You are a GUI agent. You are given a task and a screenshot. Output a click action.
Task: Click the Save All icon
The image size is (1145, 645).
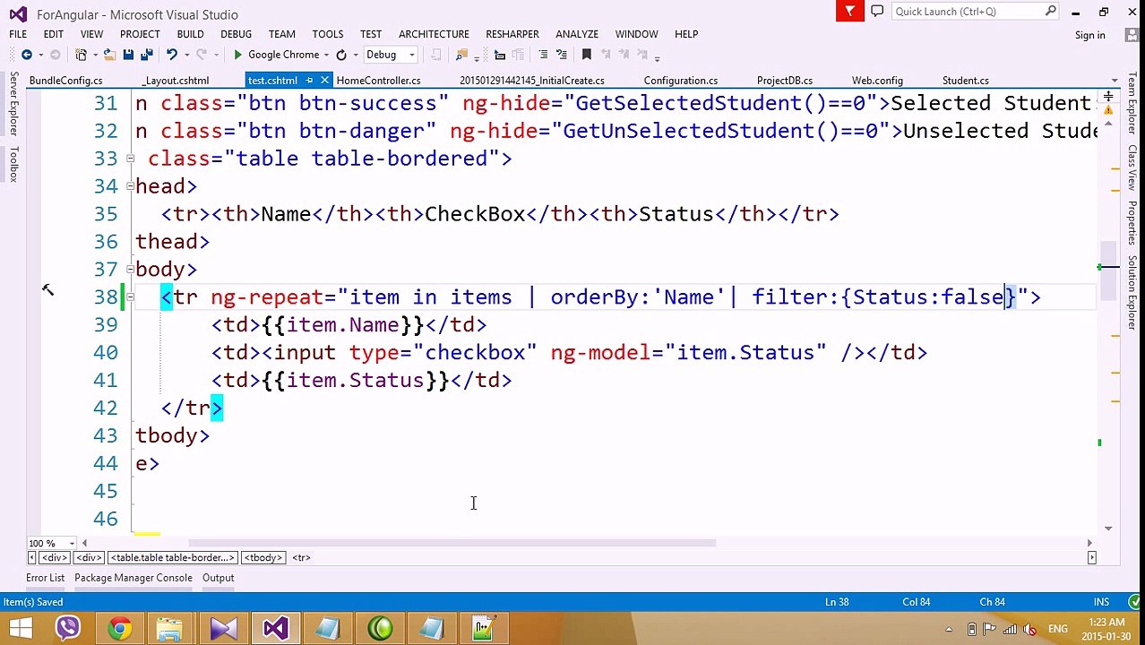pyautogui.click(x=147, y=55)
